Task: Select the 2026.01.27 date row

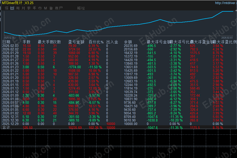Action: point(10,60)
